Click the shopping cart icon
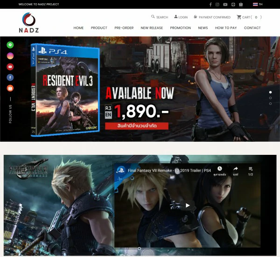 pos(239,17)
